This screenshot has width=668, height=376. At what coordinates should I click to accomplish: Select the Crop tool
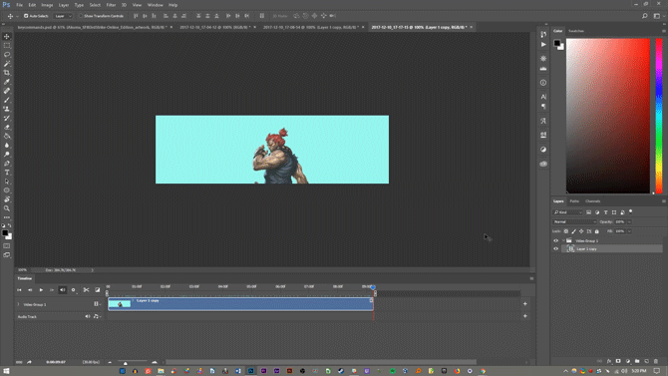[7, 73]
